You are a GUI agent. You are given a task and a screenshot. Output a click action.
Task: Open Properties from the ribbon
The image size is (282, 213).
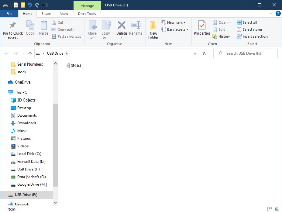(x=202, y=26)
